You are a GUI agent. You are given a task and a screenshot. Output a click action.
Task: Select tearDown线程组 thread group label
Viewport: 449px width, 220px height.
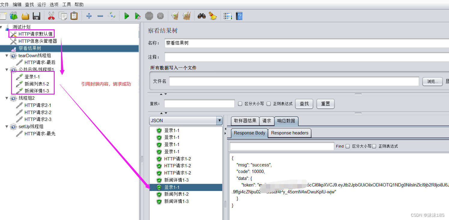[x=35, y=55]
